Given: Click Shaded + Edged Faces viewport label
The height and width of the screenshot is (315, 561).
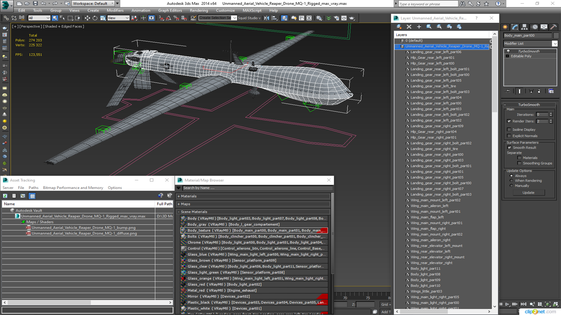Looking at the screenshot, I should [x=64, y=27].
